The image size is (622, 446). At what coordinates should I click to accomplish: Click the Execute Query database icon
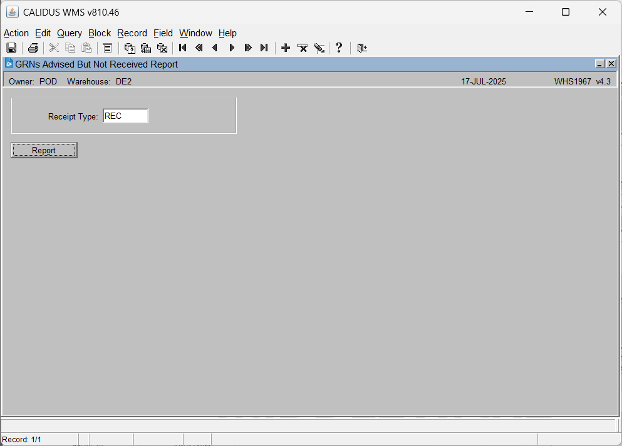click(146, 48)
